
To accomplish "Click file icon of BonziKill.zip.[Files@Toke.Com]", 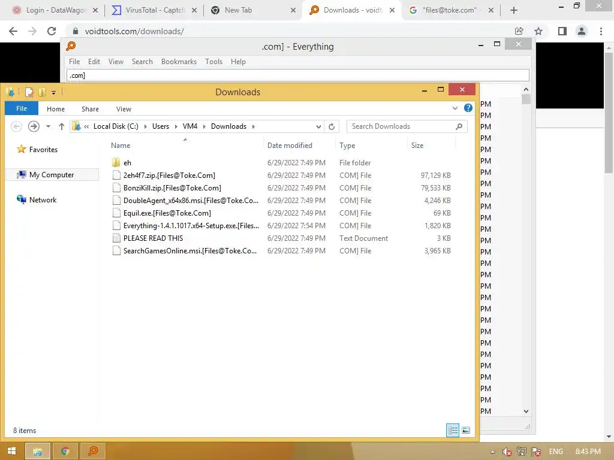I will click(x=116, y=187).
